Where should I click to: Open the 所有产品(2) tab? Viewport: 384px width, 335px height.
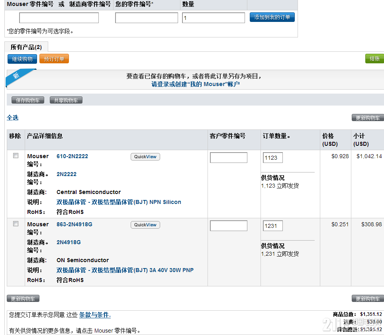click(x=26, y=47)
